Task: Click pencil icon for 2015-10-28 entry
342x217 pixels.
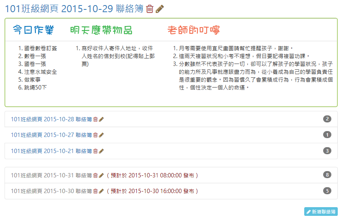Action: 101,119
